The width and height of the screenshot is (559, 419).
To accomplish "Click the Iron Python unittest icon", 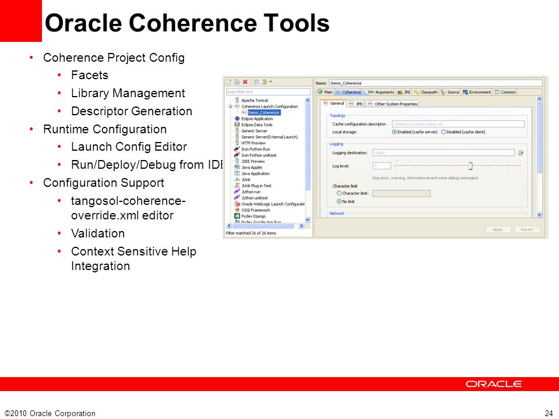I will (237, 155).
